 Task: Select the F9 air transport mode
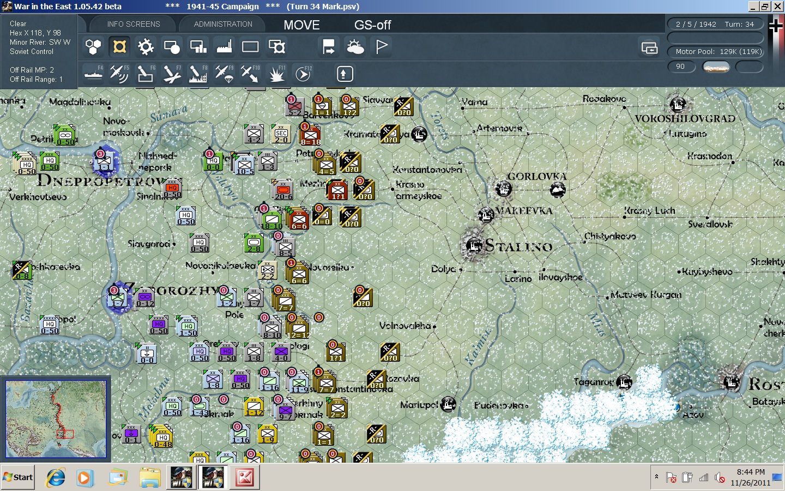tap(224, 74)
